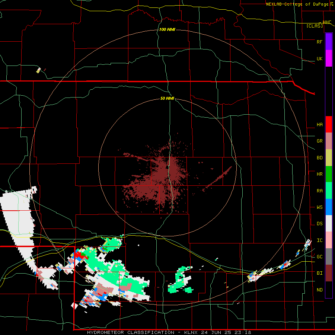Click the radar site center point

click(167, 167)
